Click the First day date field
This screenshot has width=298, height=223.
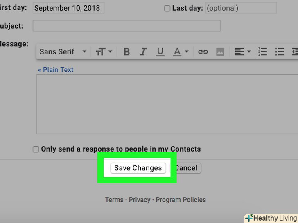[x=68, y=8]
